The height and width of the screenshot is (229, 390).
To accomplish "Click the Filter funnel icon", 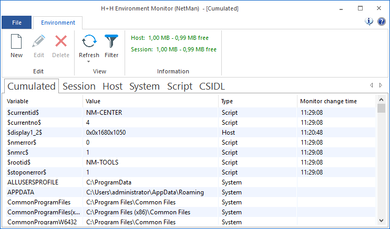I will [x=111, y=41].
